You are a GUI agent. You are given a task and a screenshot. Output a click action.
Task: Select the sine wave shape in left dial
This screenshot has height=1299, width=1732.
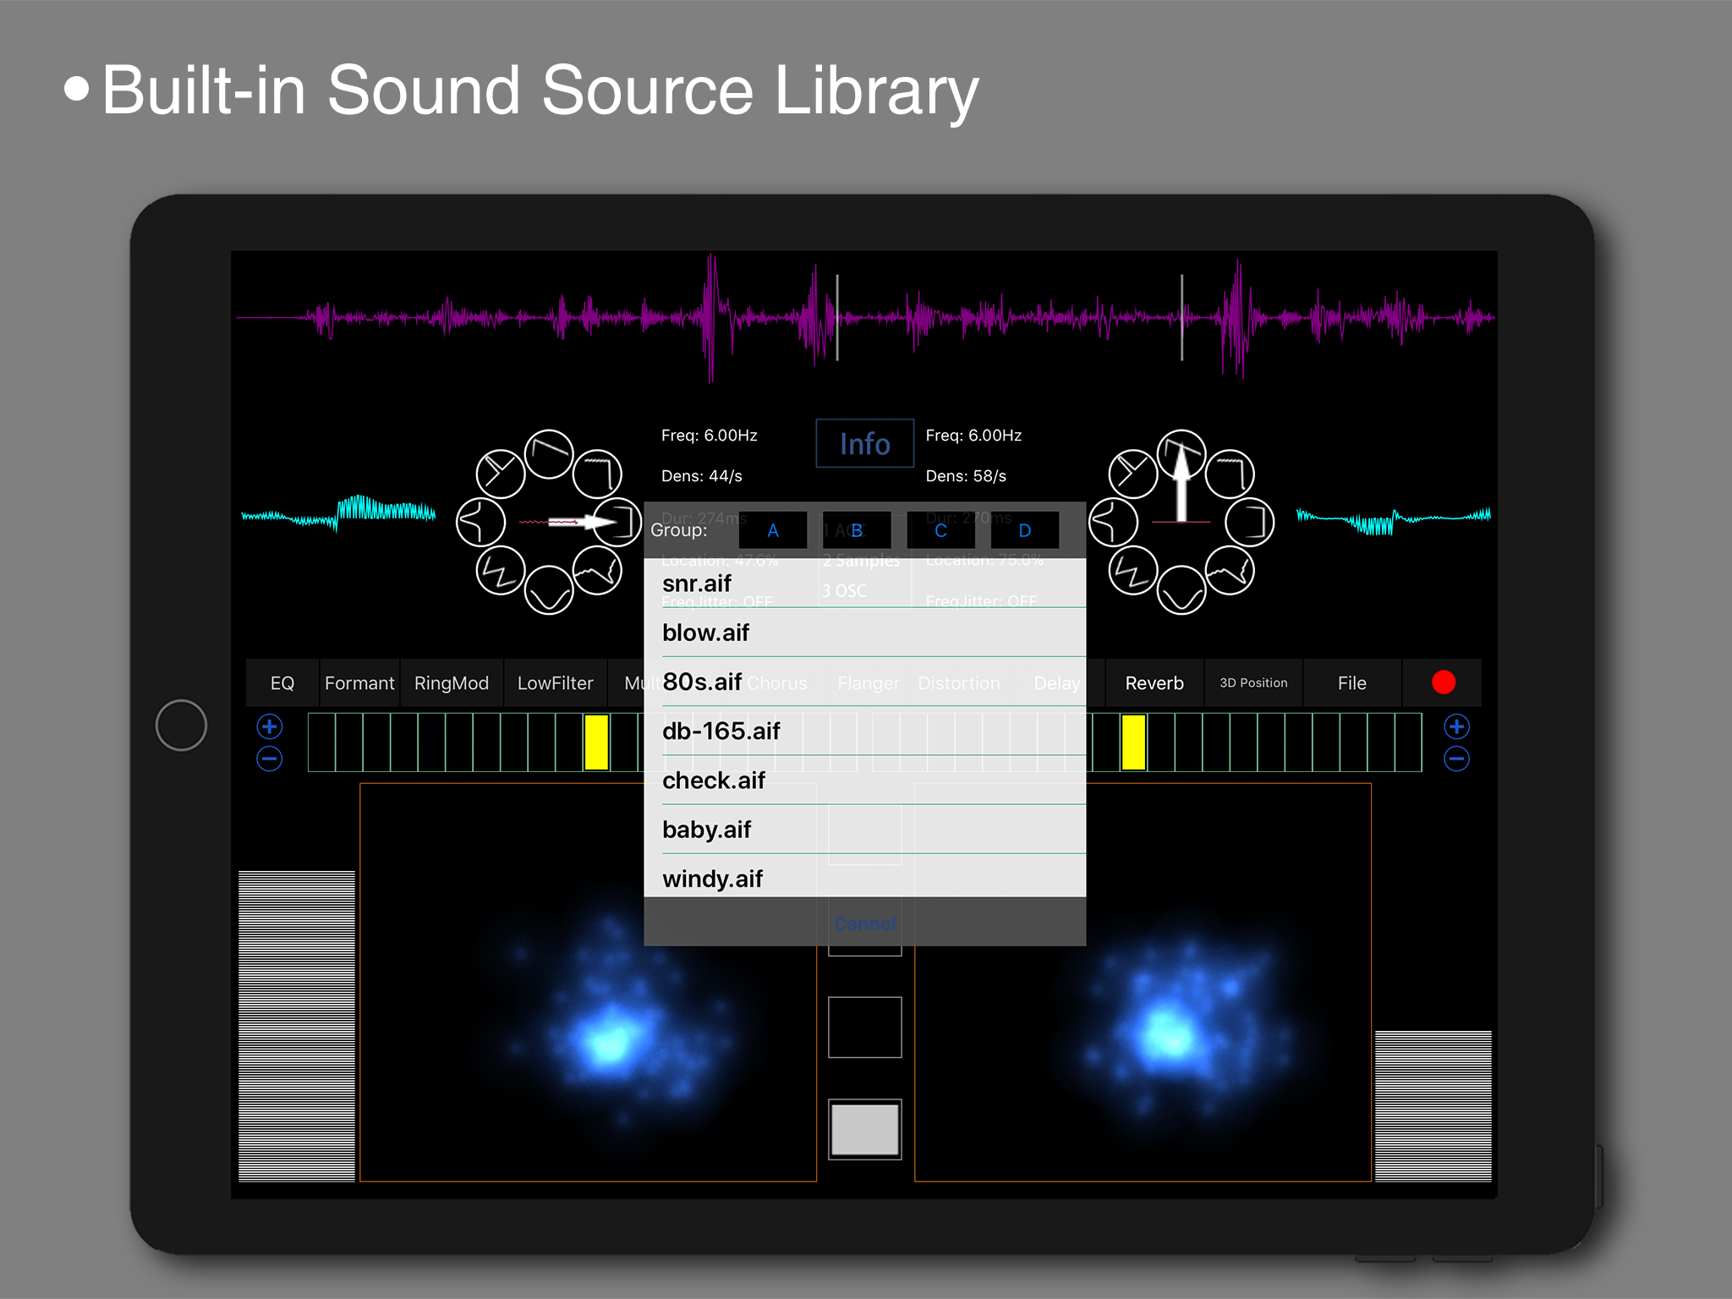[549, 589]
